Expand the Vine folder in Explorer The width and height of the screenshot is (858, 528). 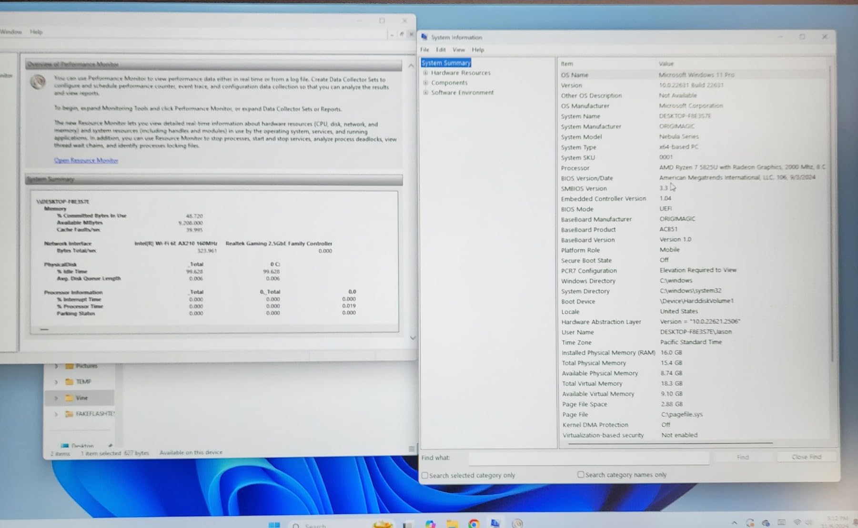tap(56, 398)
